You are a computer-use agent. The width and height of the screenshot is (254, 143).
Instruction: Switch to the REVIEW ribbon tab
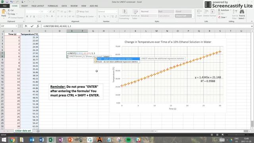click(74, 6)
